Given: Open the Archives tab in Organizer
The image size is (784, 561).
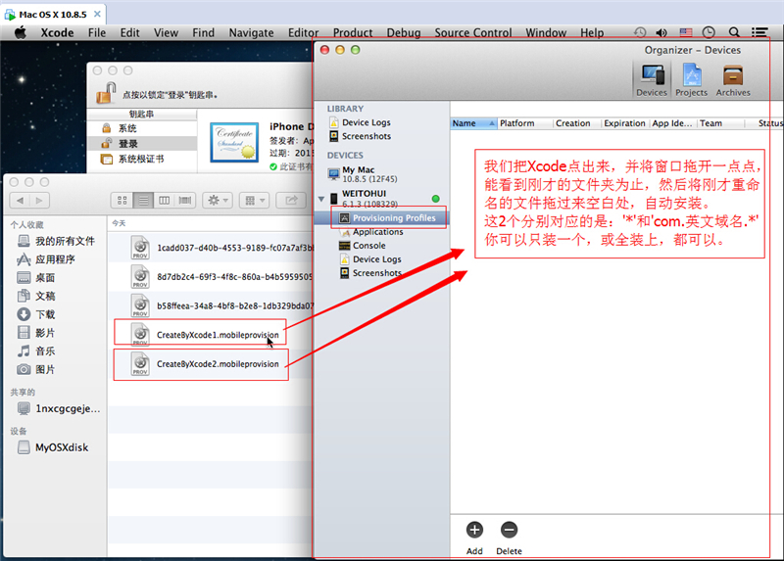Looking at the screenshot, I should [733, 80].
